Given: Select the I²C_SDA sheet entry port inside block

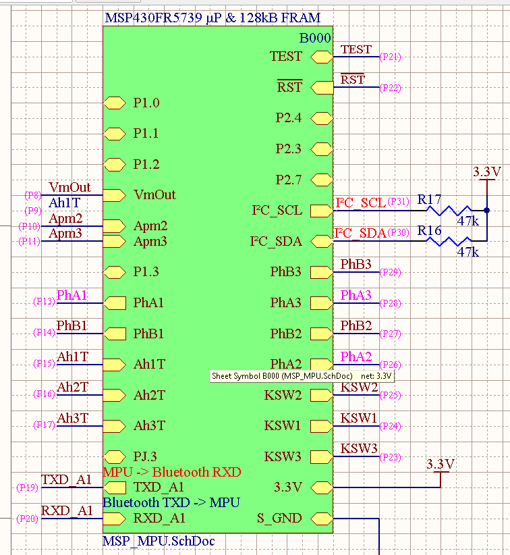Looking at the screenshot, I should click(322, 242).
